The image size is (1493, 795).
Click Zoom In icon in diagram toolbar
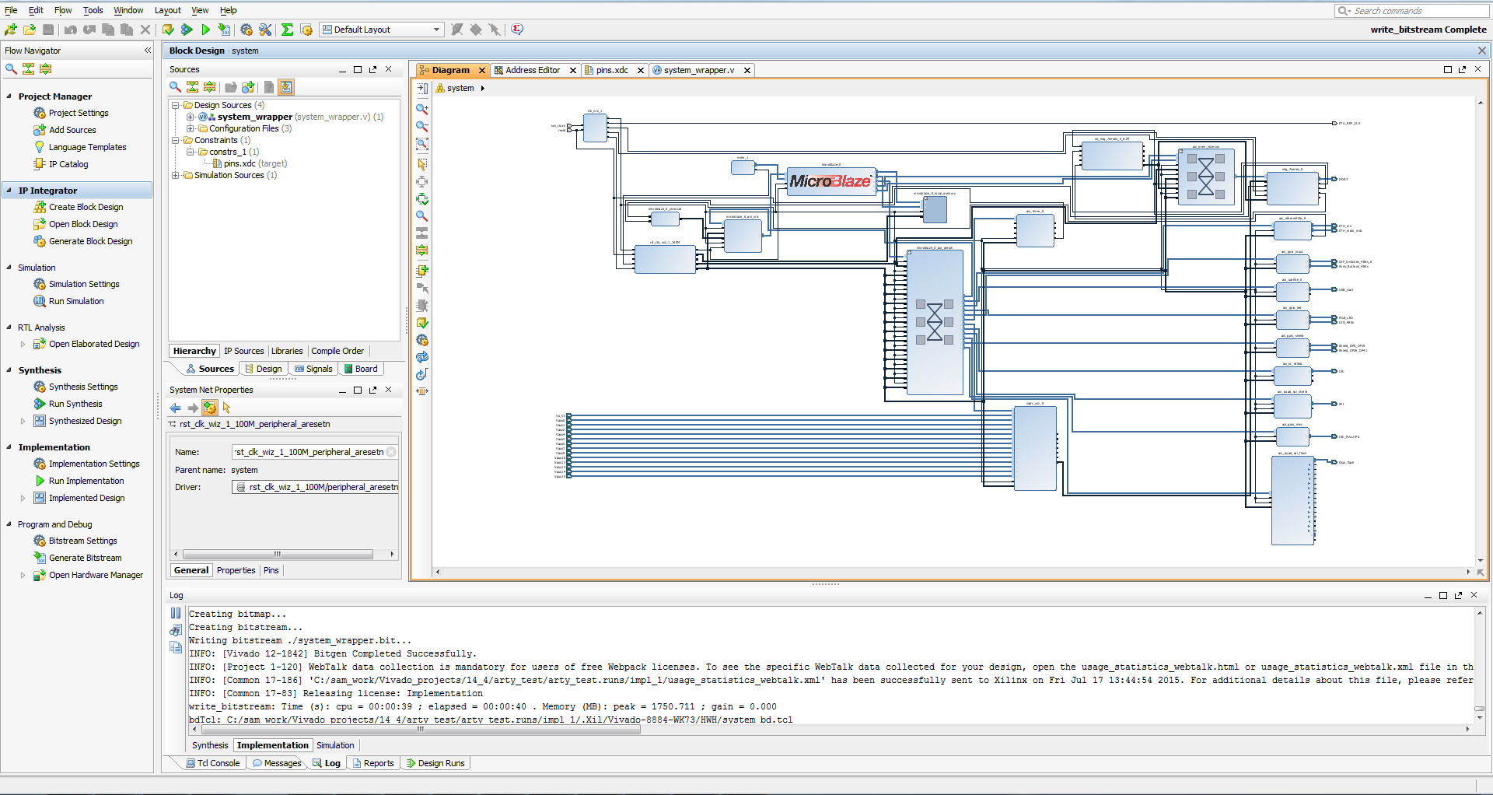tap(422, 109)
